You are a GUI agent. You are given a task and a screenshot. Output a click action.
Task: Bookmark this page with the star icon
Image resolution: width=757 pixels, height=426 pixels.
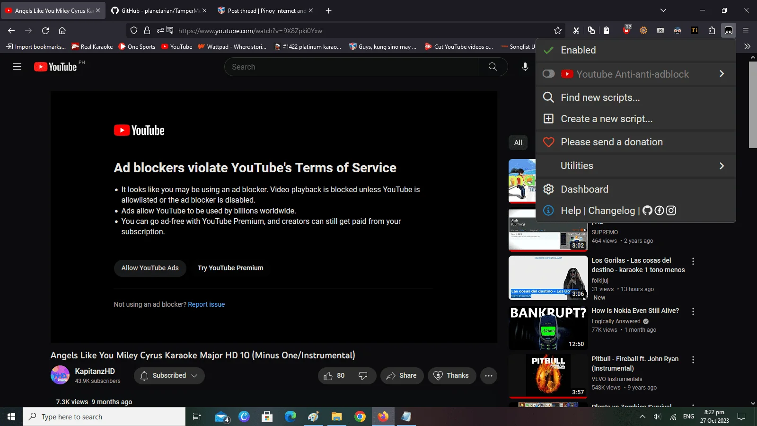pyautogui.click(x=558, y=31)
